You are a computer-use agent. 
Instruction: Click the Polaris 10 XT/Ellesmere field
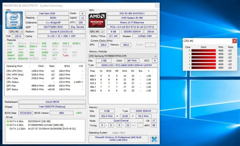pyautogui.click(x=132, y=22)
